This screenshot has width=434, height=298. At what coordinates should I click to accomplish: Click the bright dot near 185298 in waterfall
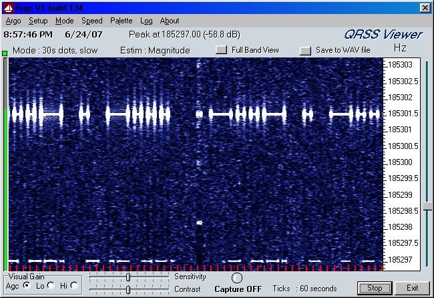(199, 222)
